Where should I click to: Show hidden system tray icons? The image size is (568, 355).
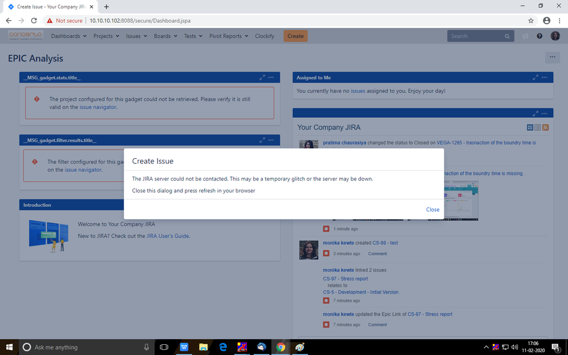[486, 347]
